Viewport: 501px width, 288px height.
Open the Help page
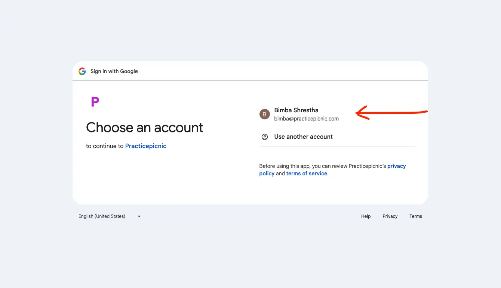point(366,216)
